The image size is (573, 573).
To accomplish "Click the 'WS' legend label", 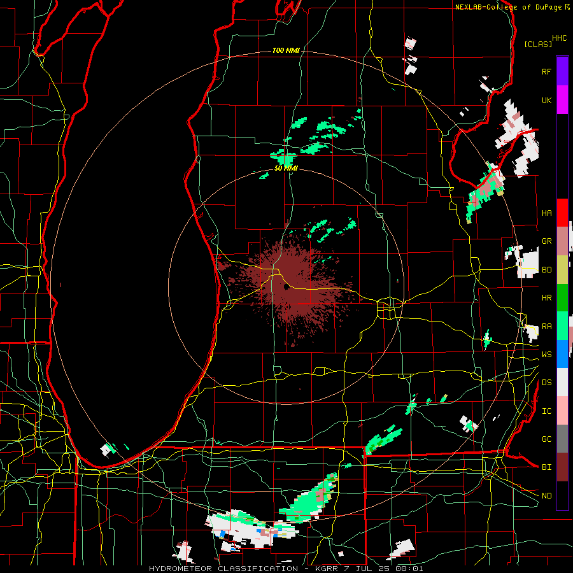I will (546, 354).
